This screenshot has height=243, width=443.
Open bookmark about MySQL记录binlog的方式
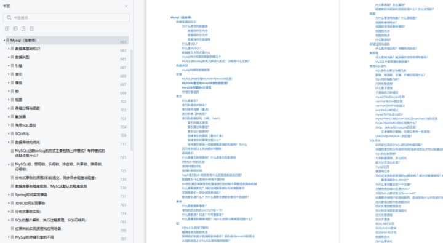pyautogui.click(x=60, y=153)
